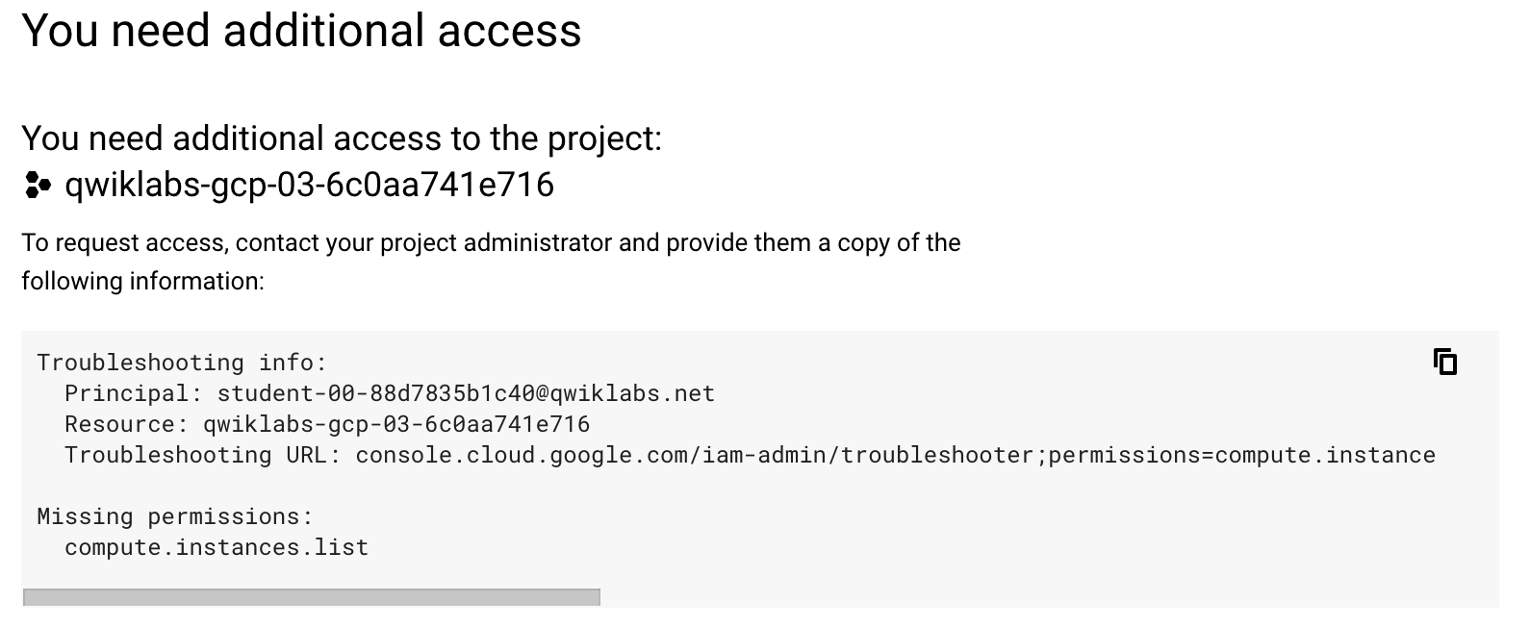
Task: Click the "You need additional access" main title
Action: coord(301,31)
